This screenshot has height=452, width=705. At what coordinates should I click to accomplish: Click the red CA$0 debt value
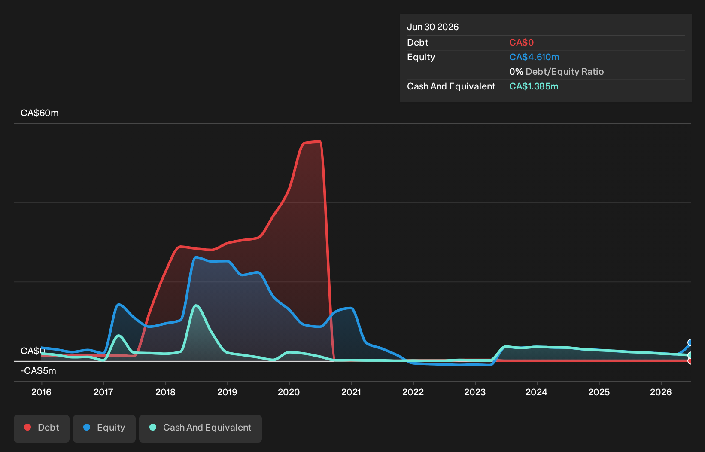[x=521, y=43]
